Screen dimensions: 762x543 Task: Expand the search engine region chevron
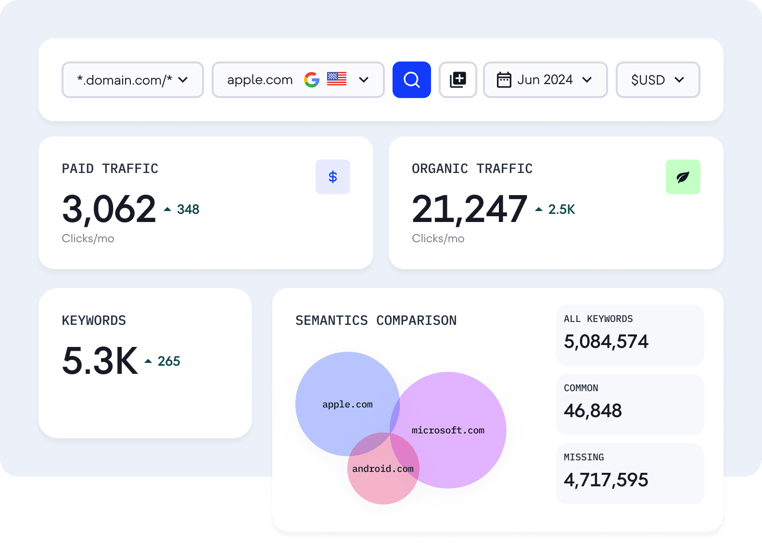coord(364,80)
